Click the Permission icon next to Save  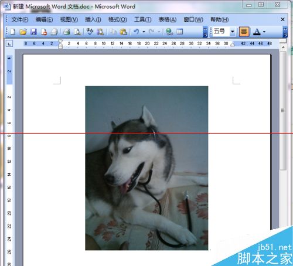click(x=44, y=32)
